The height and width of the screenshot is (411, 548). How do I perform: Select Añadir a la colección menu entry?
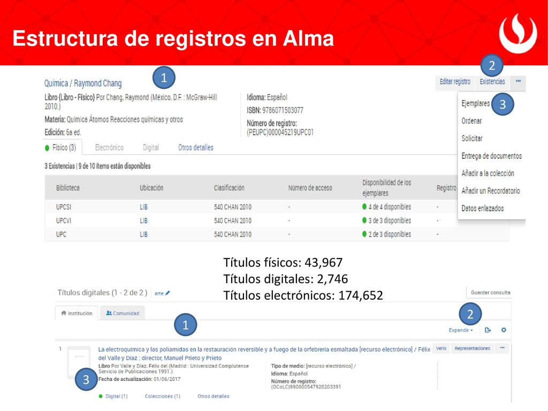pos(488,173)
